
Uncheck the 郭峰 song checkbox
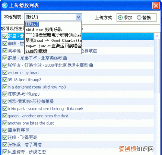(5, 43)
